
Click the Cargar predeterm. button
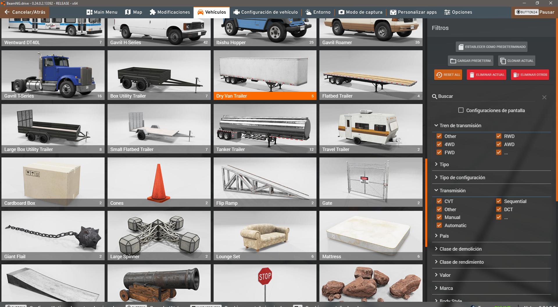pos(471,61)
